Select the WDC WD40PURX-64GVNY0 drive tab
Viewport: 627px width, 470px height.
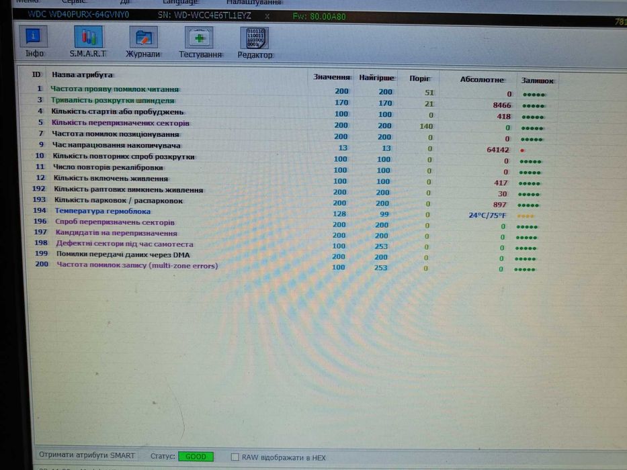79,15
